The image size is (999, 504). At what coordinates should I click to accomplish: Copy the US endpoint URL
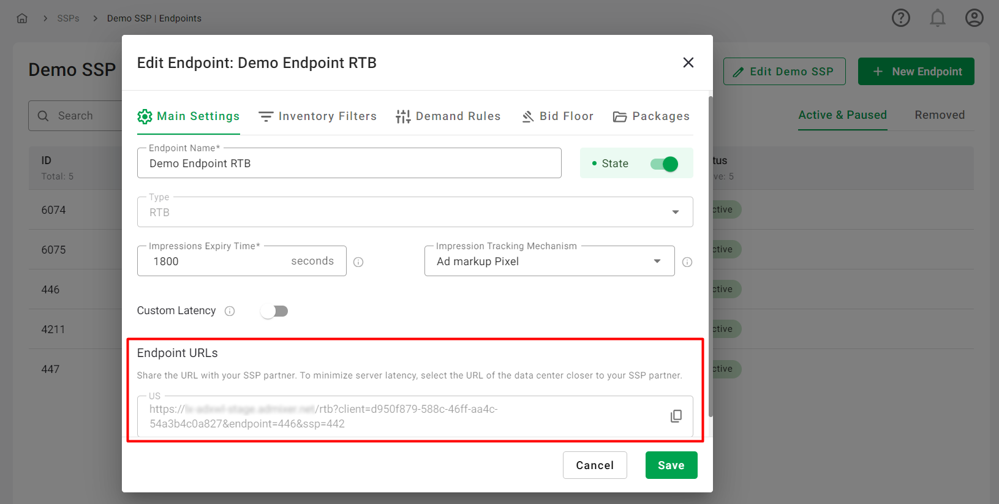tap(676, 416)
